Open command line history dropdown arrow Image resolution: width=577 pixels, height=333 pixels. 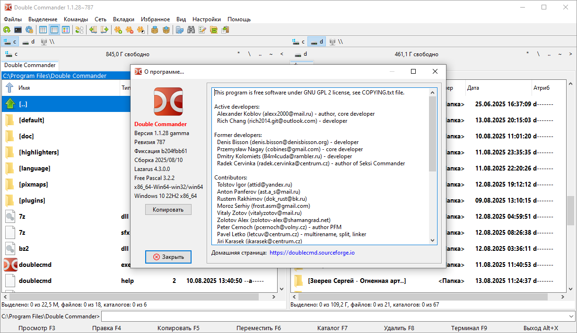point(571,316)
